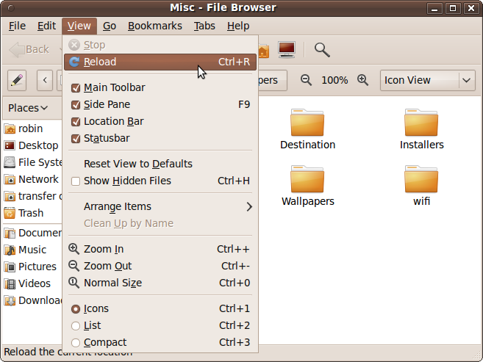This screenshot has height=362, width=483.
Task: Minimize the File Browser window
Action: pos(434,8)
